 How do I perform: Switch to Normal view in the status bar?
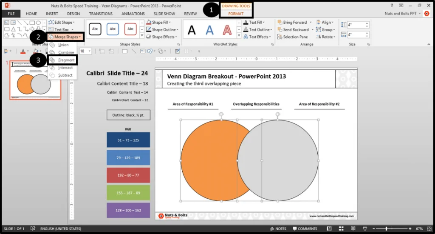point(329,228)
